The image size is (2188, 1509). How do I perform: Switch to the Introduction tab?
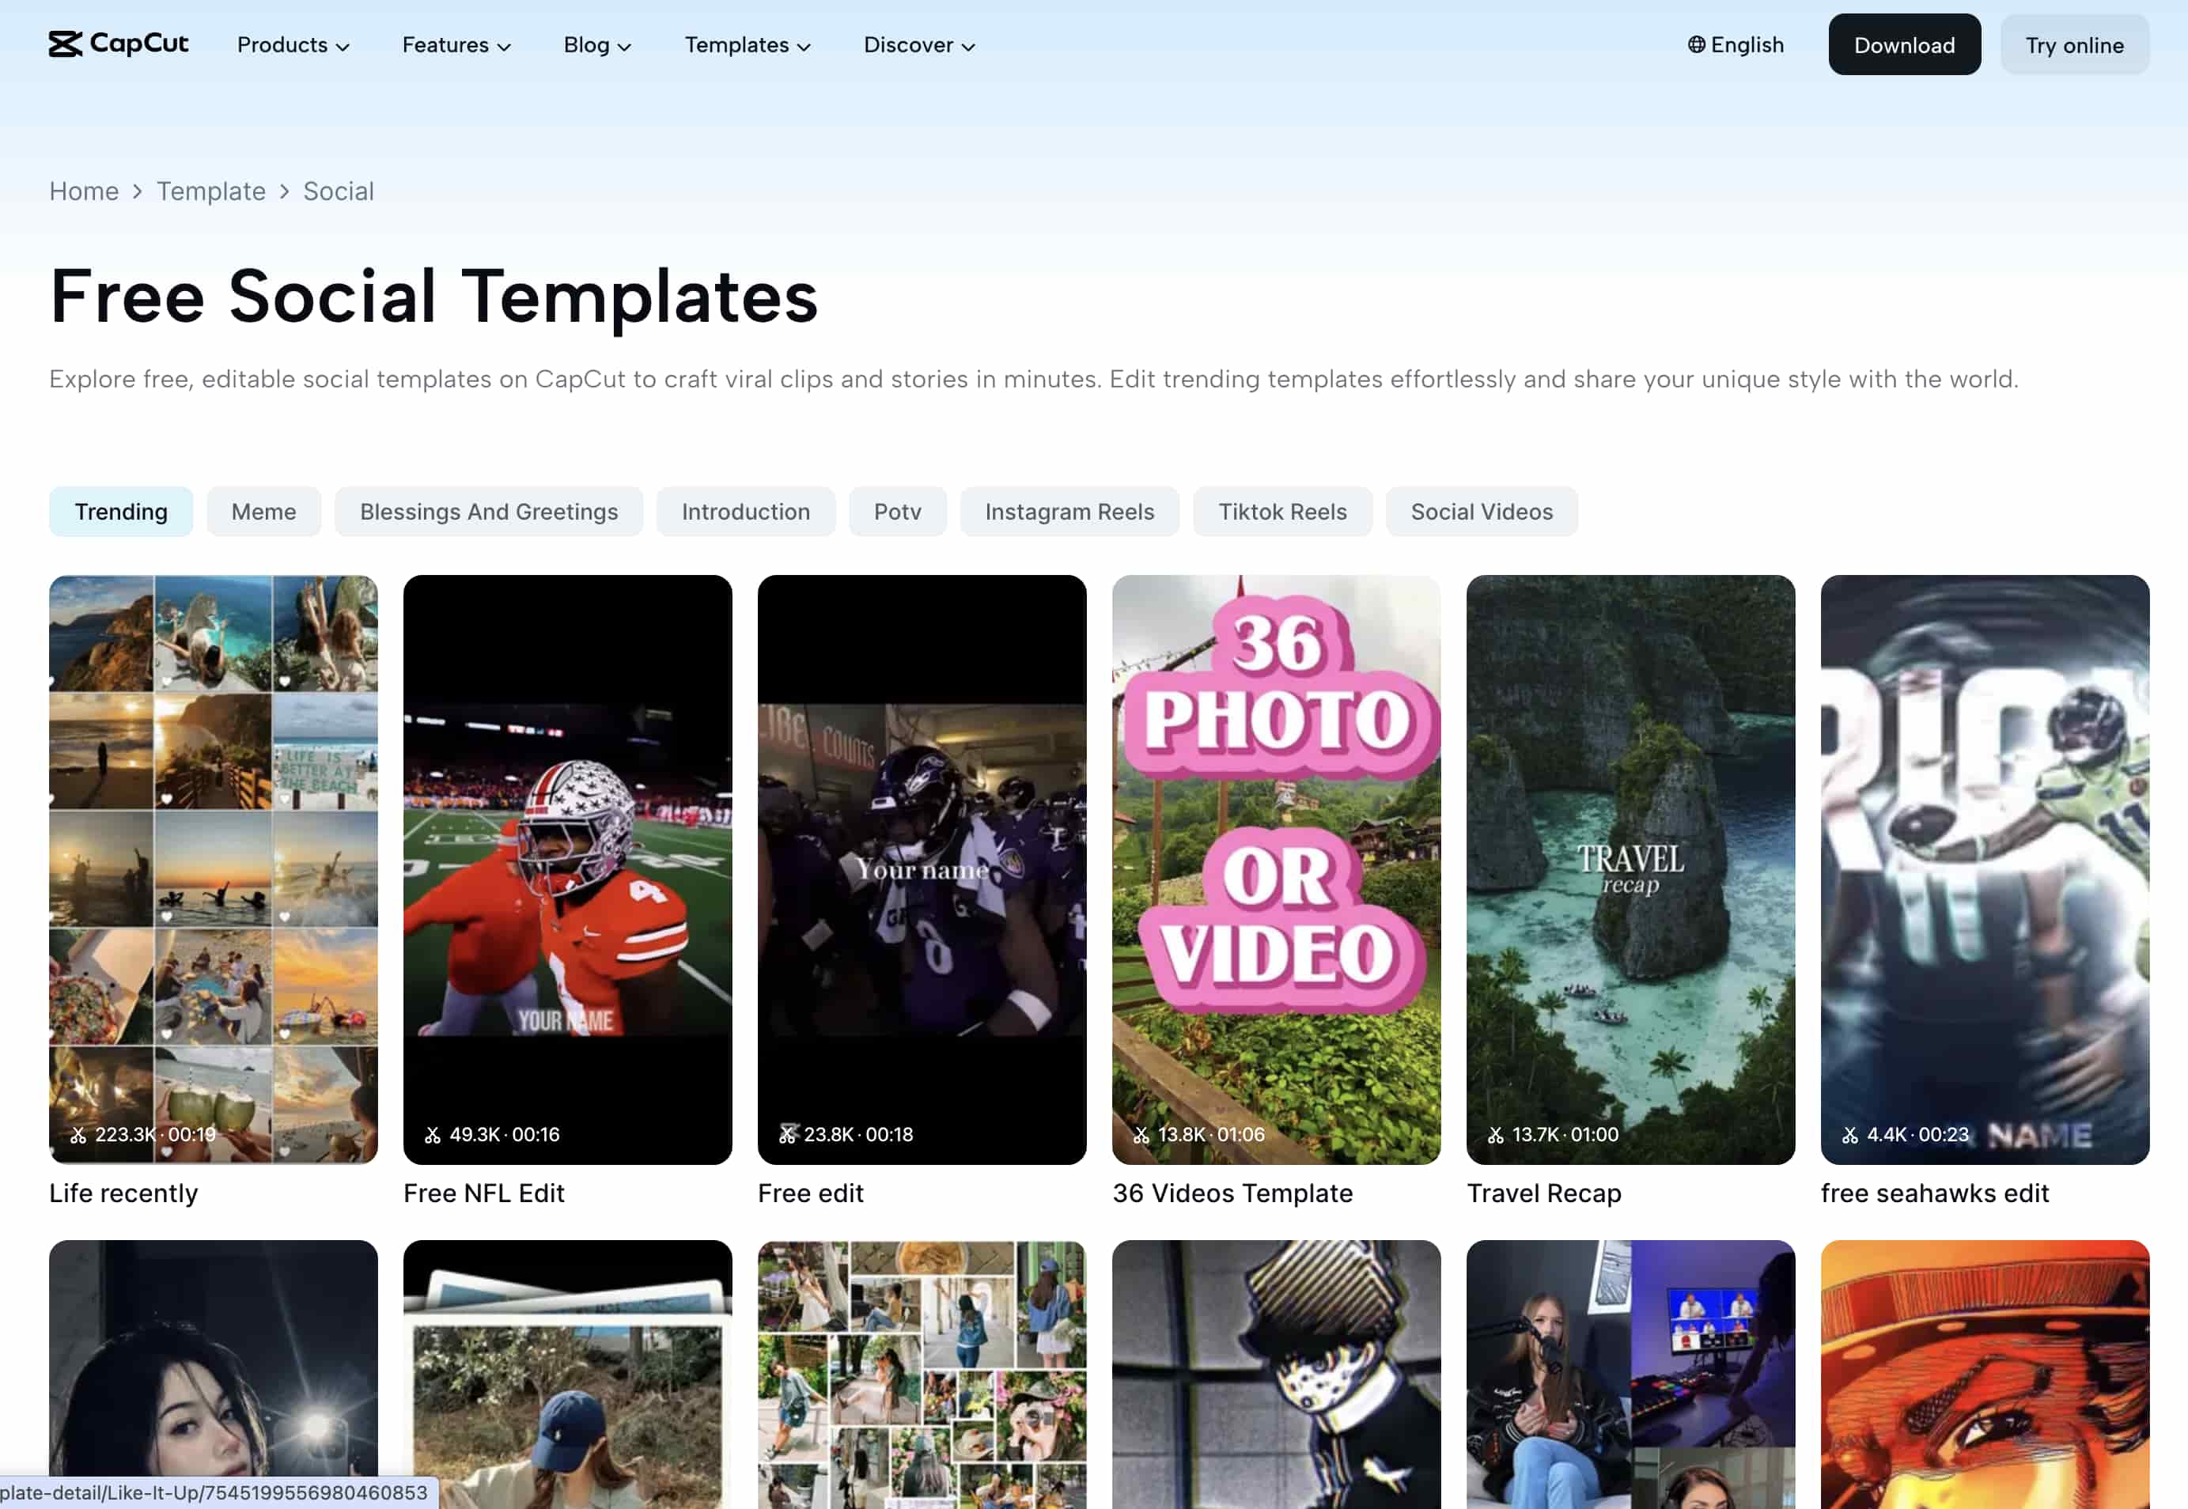[x=746, y=512]
